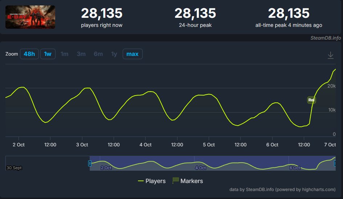Click the '2 Oct' main axis label
Image resolution: width=343 pixels, height=199 pixels.
click(19, 145)
